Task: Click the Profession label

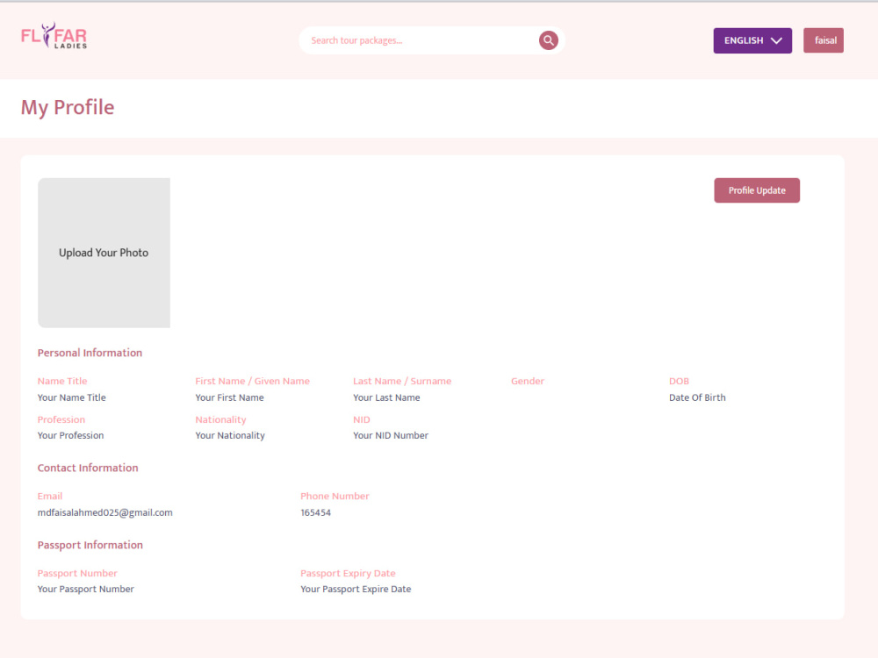Action: click(x=61, y=419)
